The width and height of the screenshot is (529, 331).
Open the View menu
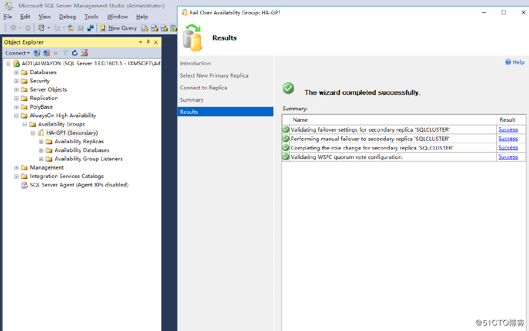coord(45,16)
